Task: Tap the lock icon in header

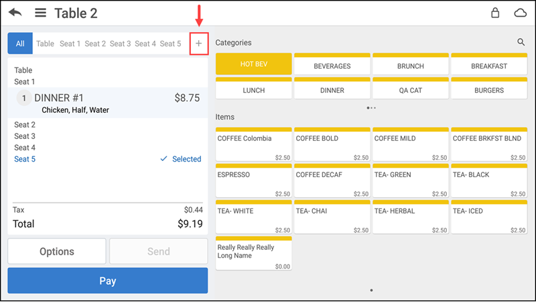Action: pyautogui.click(x=495, y=13)
